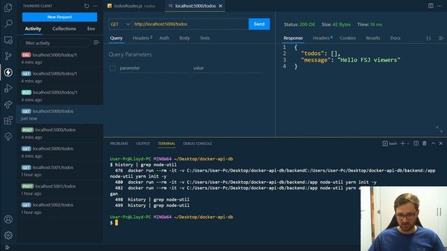
Task: Open the request Query tab
Action: (x=117, y=38)
